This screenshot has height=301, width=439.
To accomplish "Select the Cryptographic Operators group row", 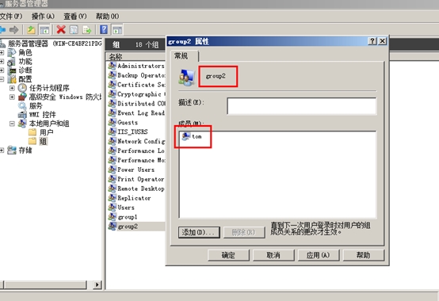I will tap(136, 94).
